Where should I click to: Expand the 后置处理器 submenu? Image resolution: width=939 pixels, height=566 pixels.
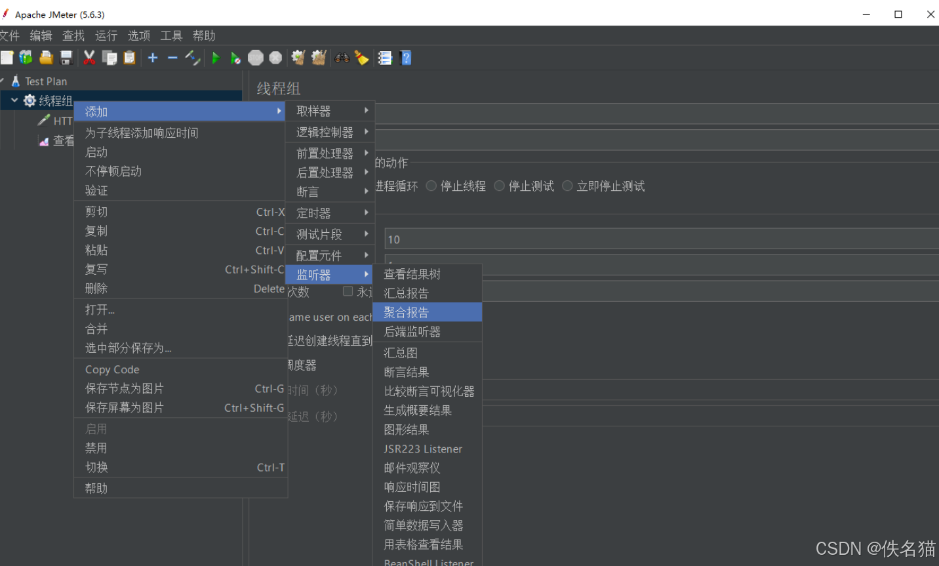pos(330,172)
